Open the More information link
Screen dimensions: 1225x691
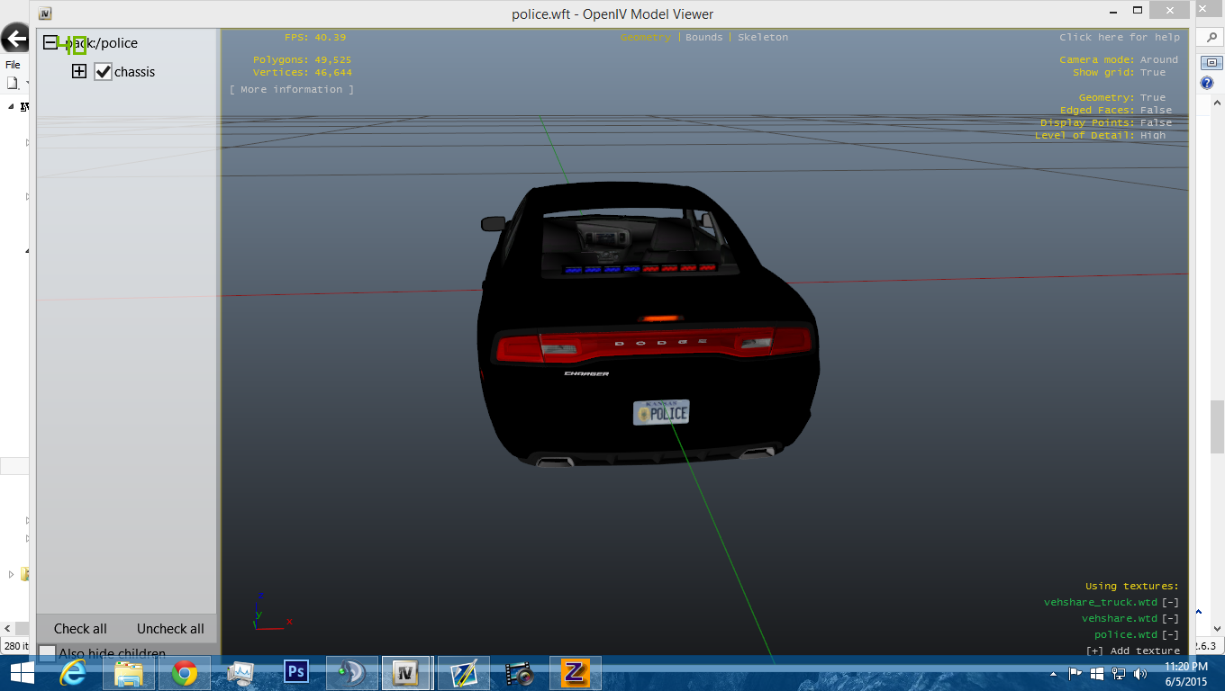[292, 90]
